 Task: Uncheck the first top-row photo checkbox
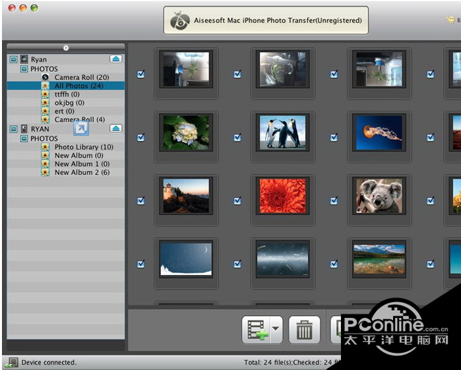tap(141, 74)
